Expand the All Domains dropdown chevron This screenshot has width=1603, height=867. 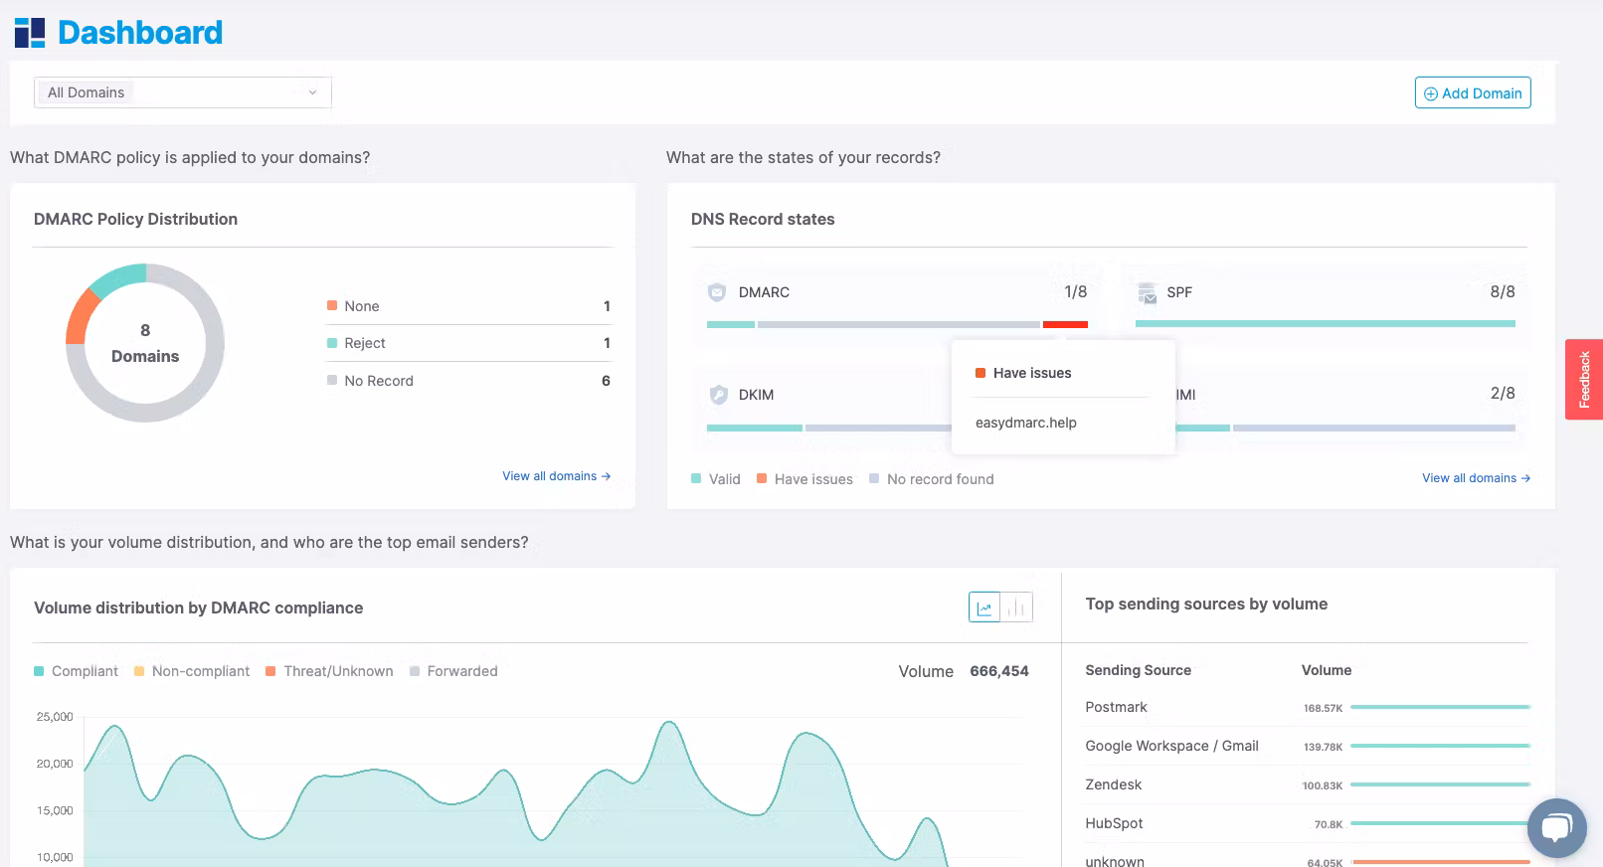pyautogui.click(x=312, y=92)
